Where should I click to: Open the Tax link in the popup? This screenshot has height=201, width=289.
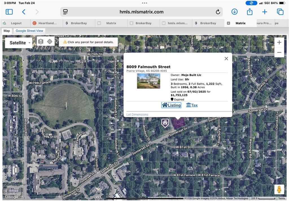[192, 105]
